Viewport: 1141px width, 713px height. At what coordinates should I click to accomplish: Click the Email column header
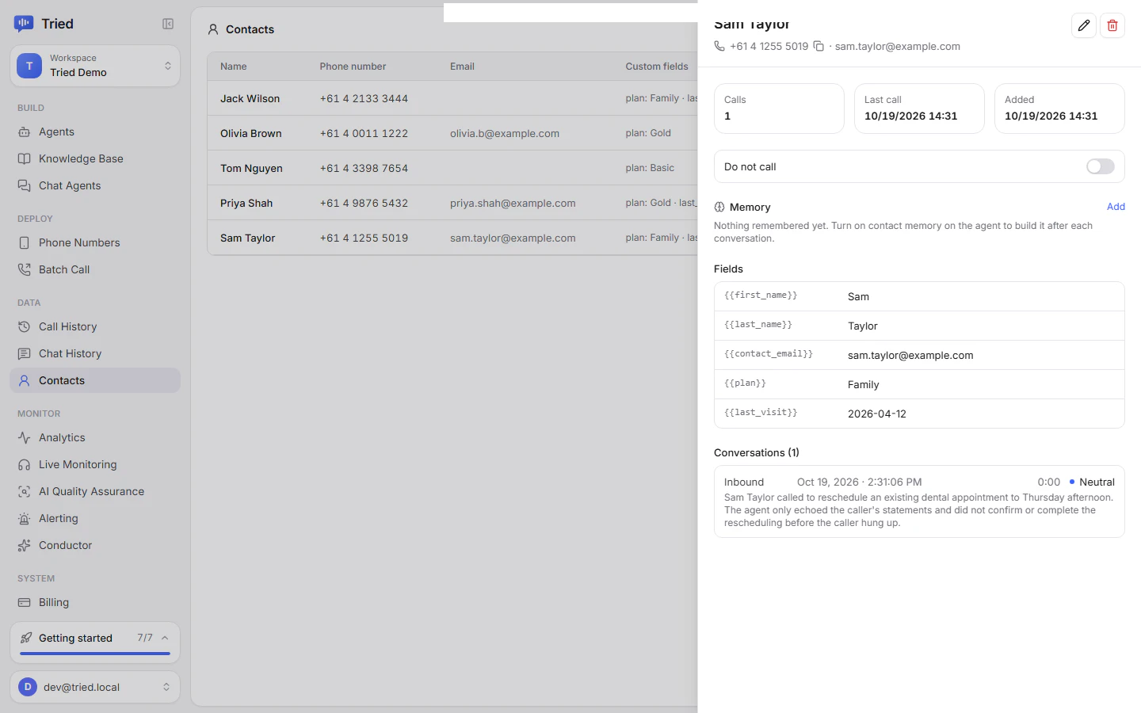click(x=462, y=67)
